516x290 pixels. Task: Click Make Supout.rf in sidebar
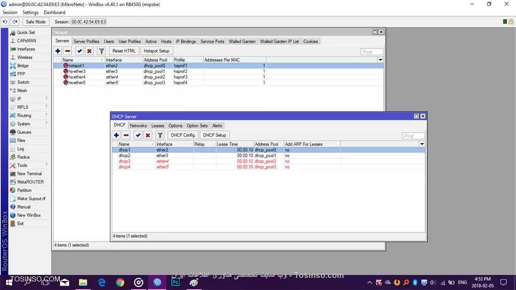(31, 198)
